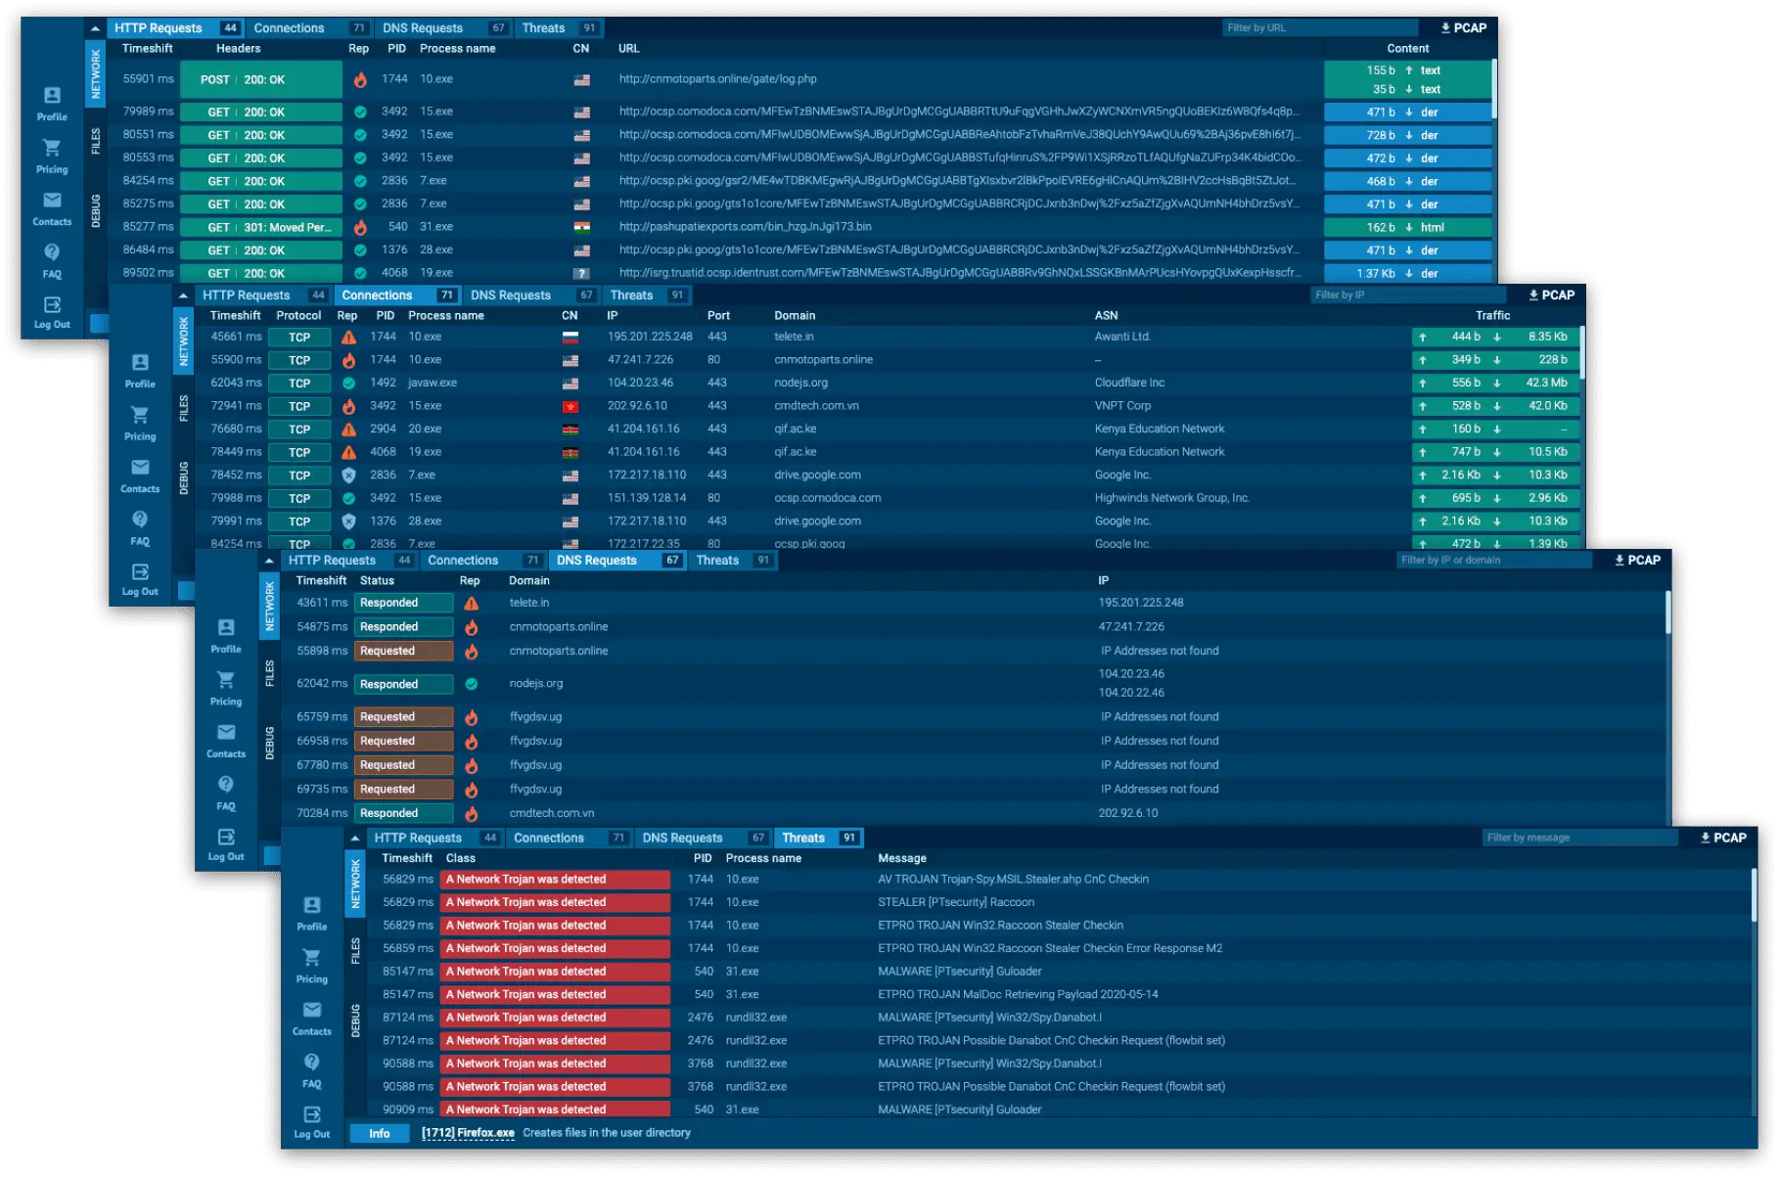Click the Filter by IP or domain field
1779x1178 pixels.
[1492, 561]
